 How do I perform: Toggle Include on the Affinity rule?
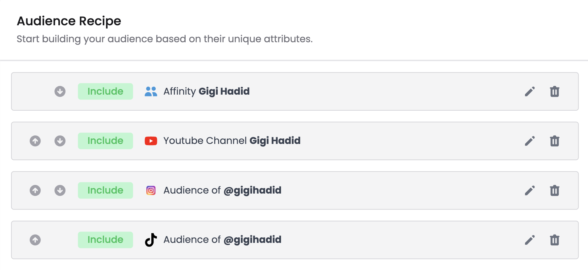tap(105, 92)
